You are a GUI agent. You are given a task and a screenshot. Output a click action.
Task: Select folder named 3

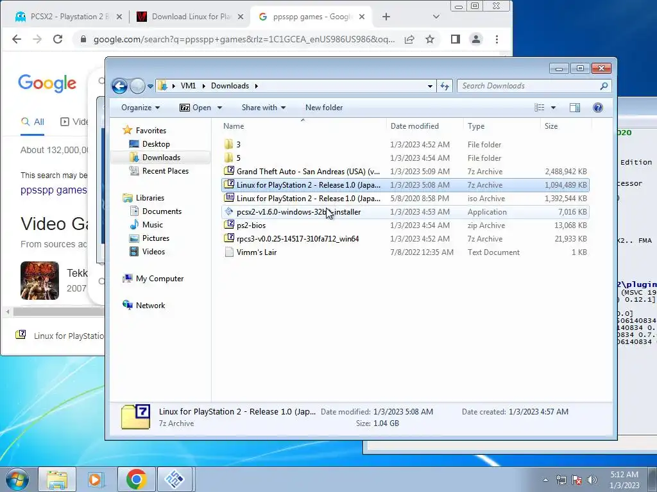(x=405, y=144)
